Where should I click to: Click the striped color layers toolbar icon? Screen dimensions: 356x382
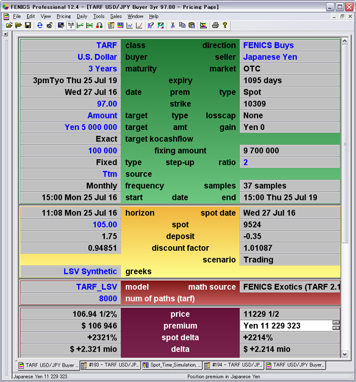click(203, 25)
